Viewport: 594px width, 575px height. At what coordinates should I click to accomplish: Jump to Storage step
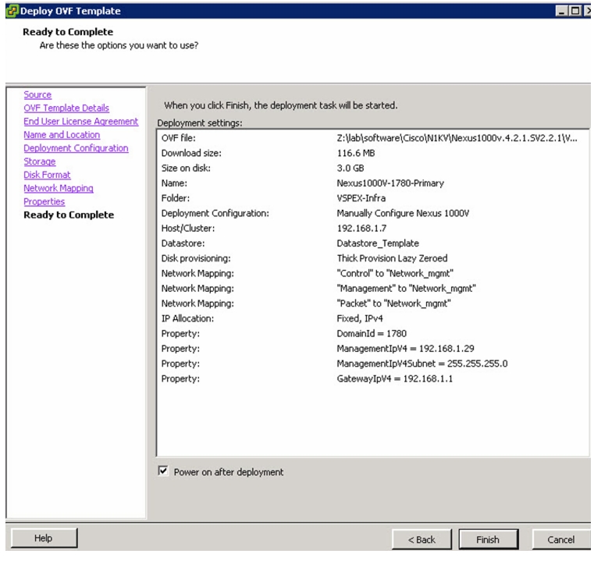[39, 161]
